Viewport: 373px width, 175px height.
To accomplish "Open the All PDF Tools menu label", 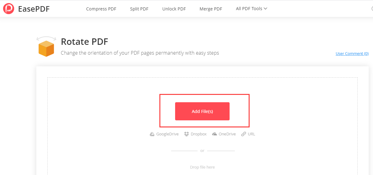I will pos(249,9).
